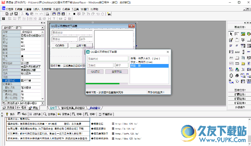
Task: Select the label component with 字 icon
Action: [243, 40]
